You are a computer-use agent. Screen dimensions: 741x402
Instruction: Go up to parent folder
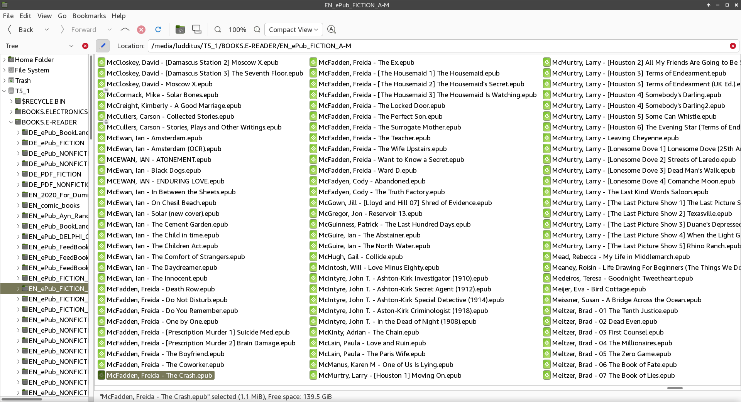[x=125, y=30]
